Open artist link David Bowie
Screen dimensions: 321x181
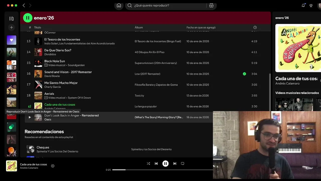[52, 76]
